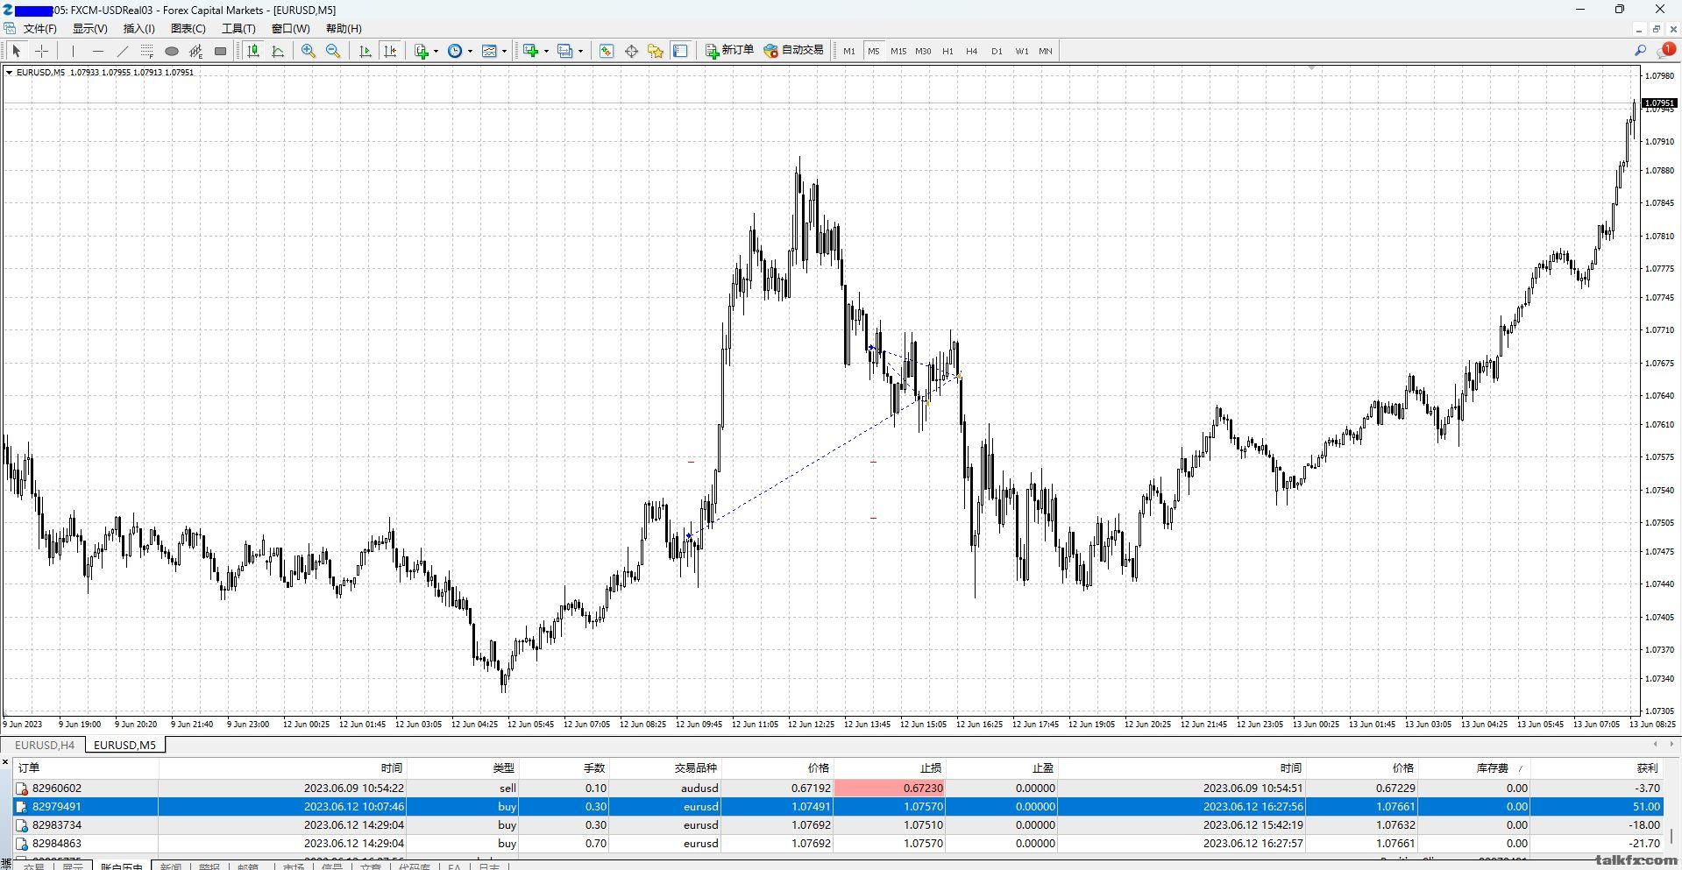
Task: Open the red notification alert icon
Action: pos(1667,50)
